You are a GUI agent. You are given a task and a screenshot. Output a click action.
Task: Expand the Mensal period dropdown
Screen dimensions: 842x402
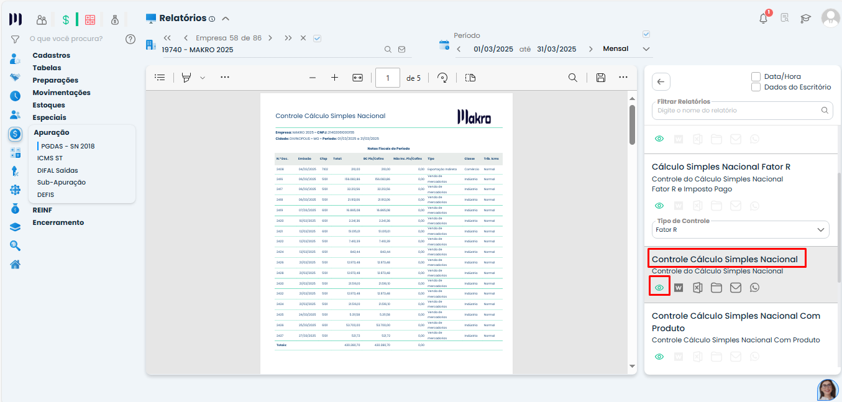pyautogui.click(x=646, y=49)
